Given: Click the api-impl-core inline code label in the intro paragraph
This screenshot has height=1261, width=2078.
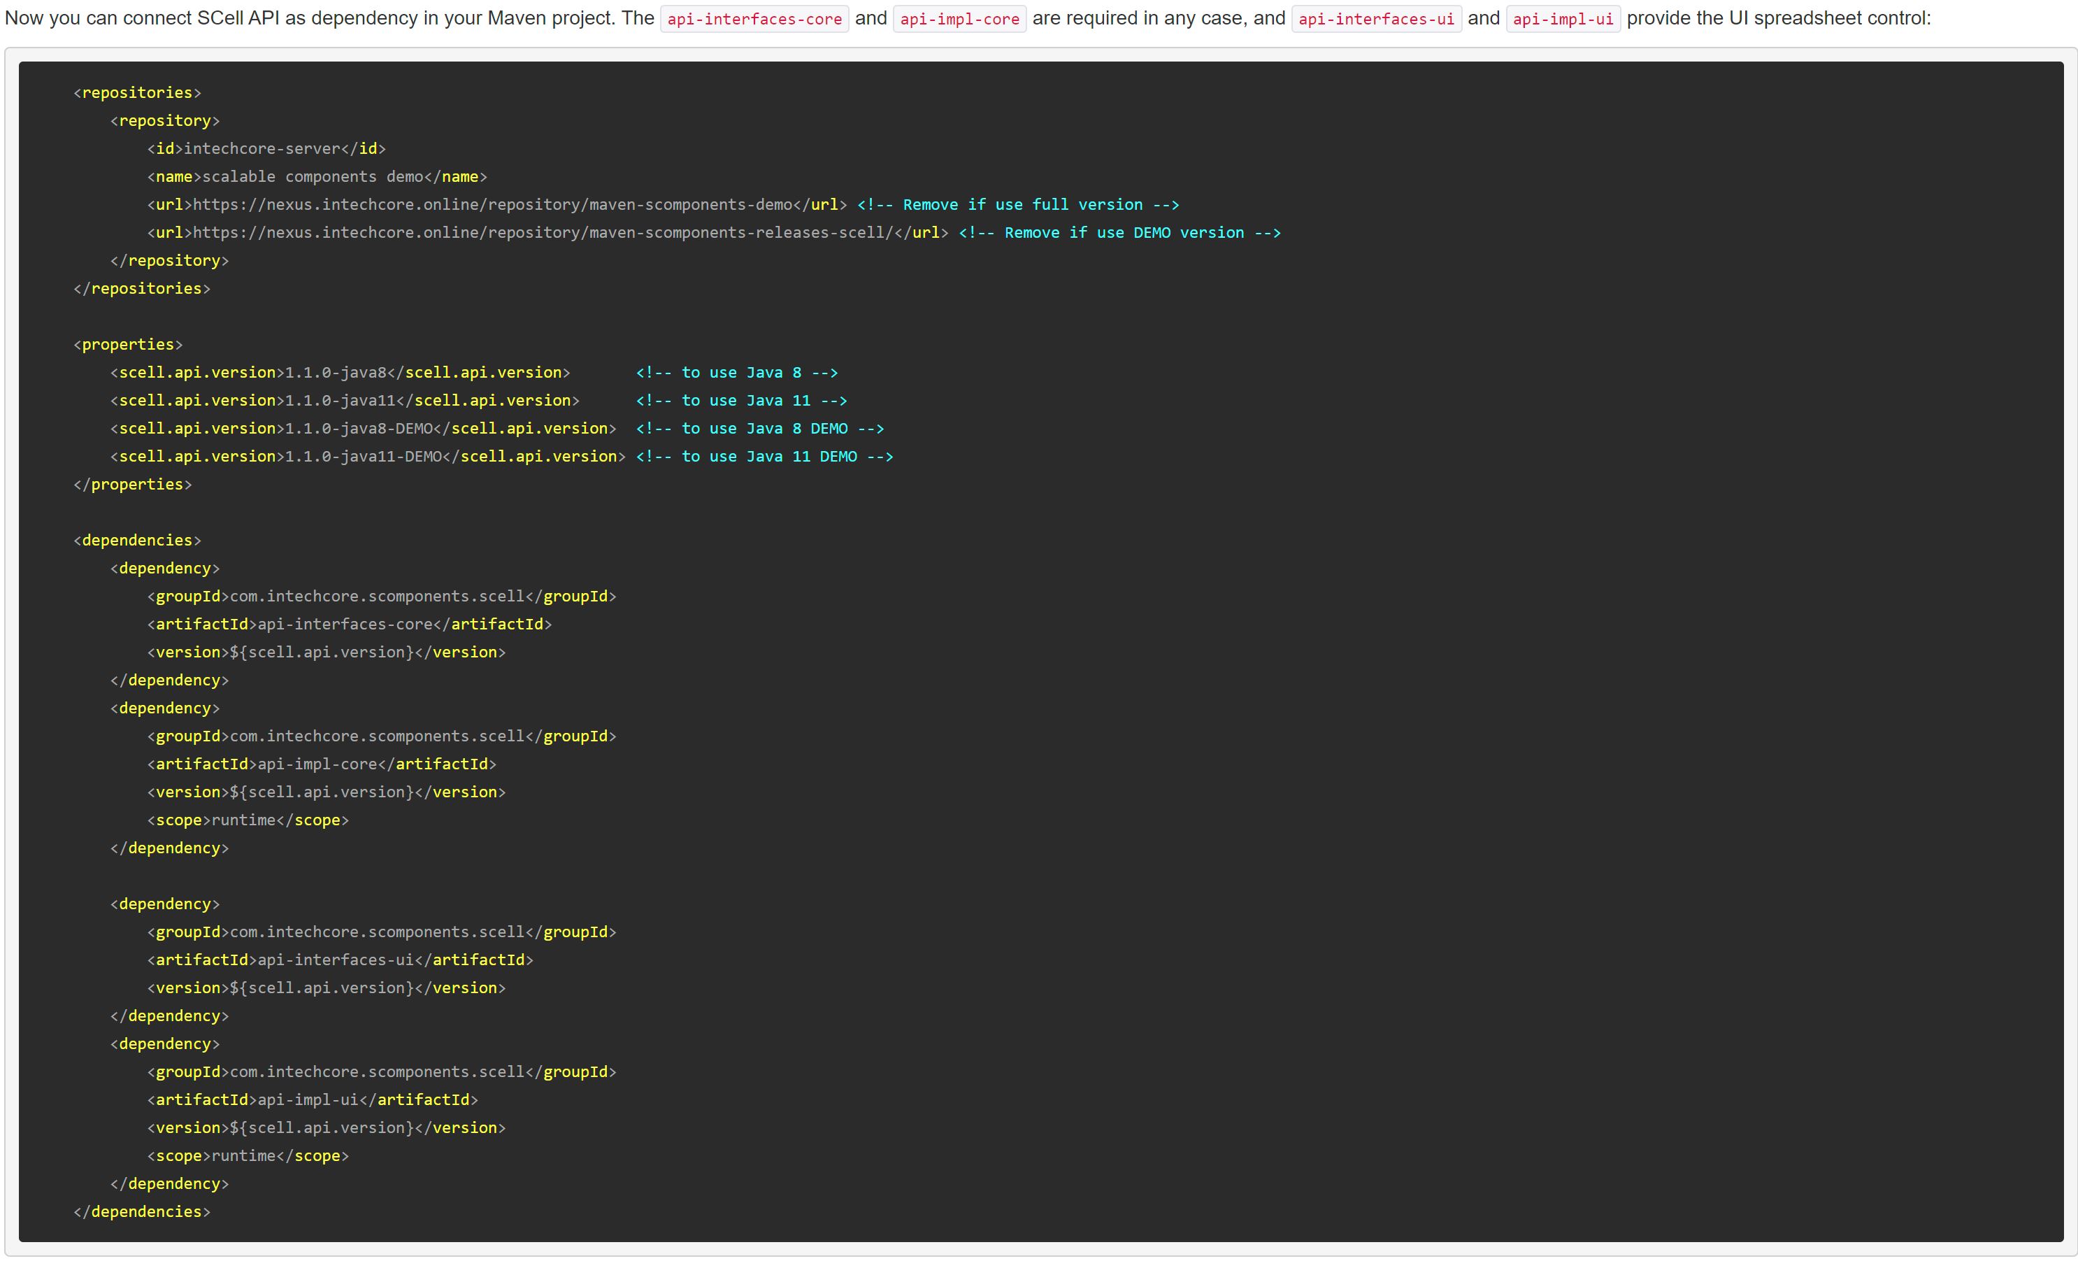Looking at the screenshot, I should [x=959, y=19].
